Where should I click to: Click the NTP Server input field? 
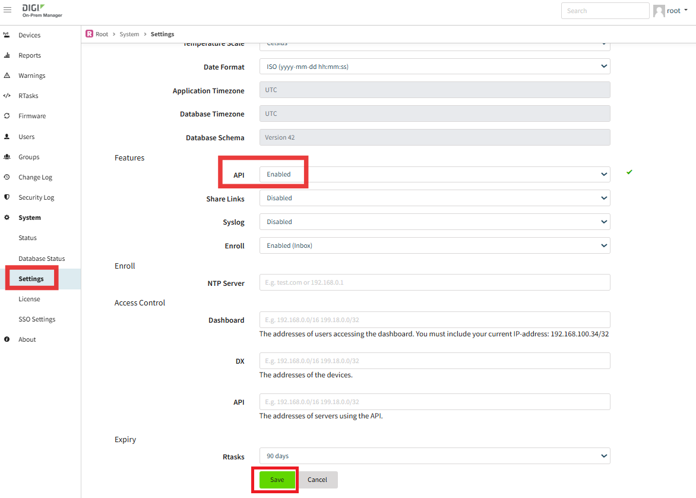[x=435, y=282]
